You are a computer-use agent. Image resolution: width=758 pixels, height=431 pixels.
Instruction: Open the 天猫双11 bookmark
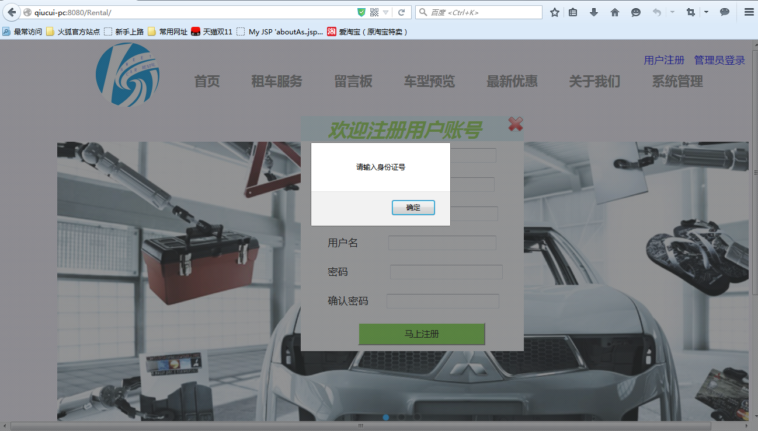coord(212,32)
